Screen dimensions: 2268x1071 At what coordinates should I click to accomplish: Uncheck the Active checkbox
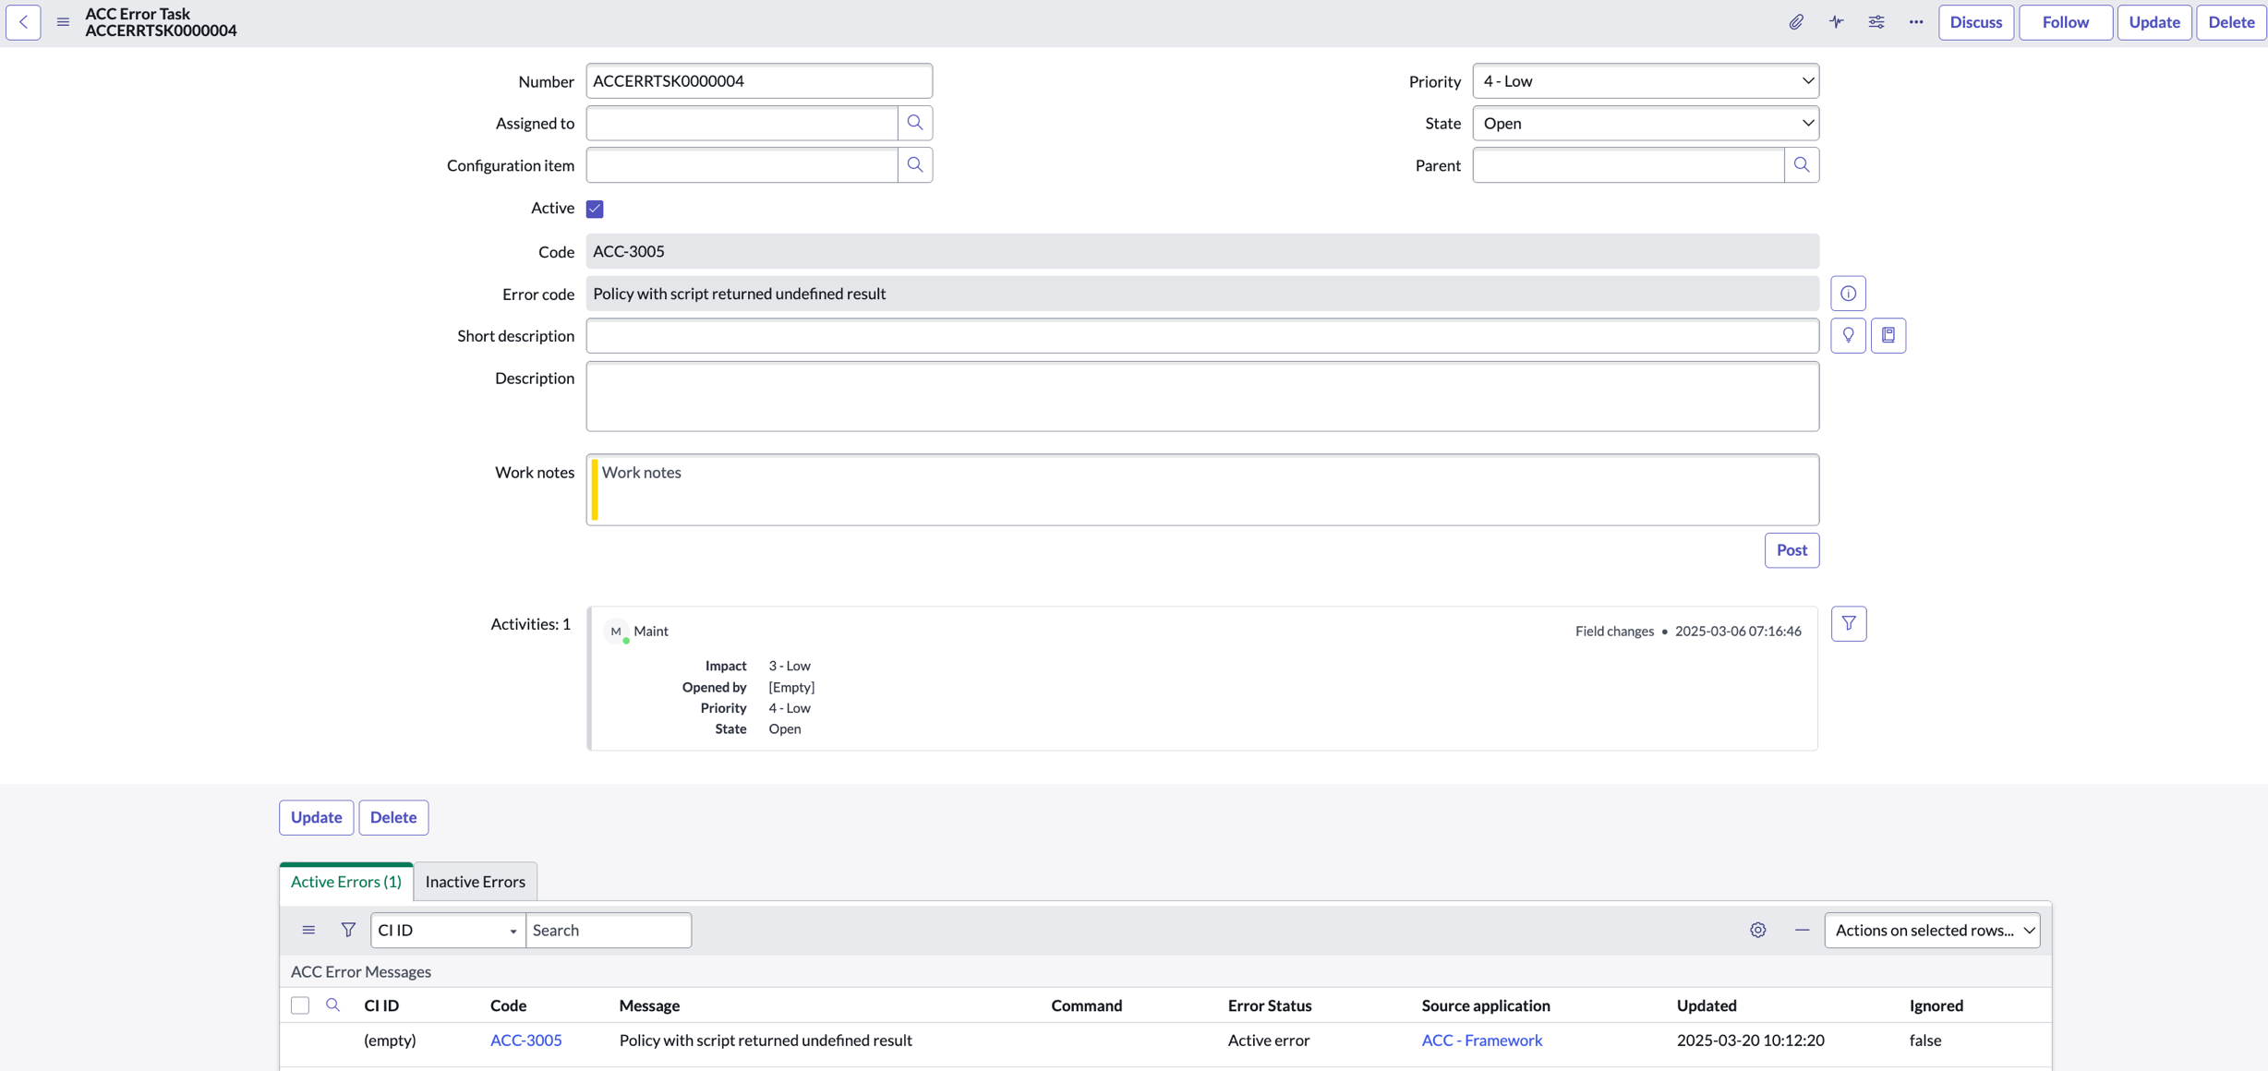[x=595, y=209]
